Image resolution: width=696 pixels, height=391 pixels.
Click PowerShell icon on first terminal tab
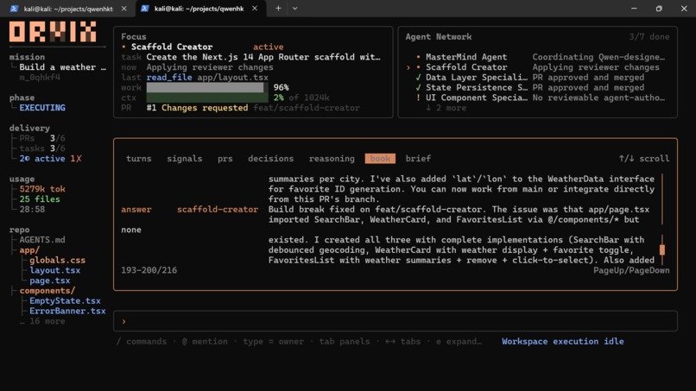coord(14,9)
